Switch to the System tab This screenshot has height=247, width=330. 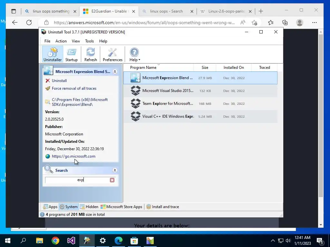(69, 207)
